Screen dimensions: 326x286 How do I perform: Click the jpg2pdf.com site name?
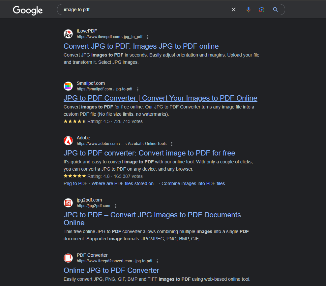(x=89, y=200)
